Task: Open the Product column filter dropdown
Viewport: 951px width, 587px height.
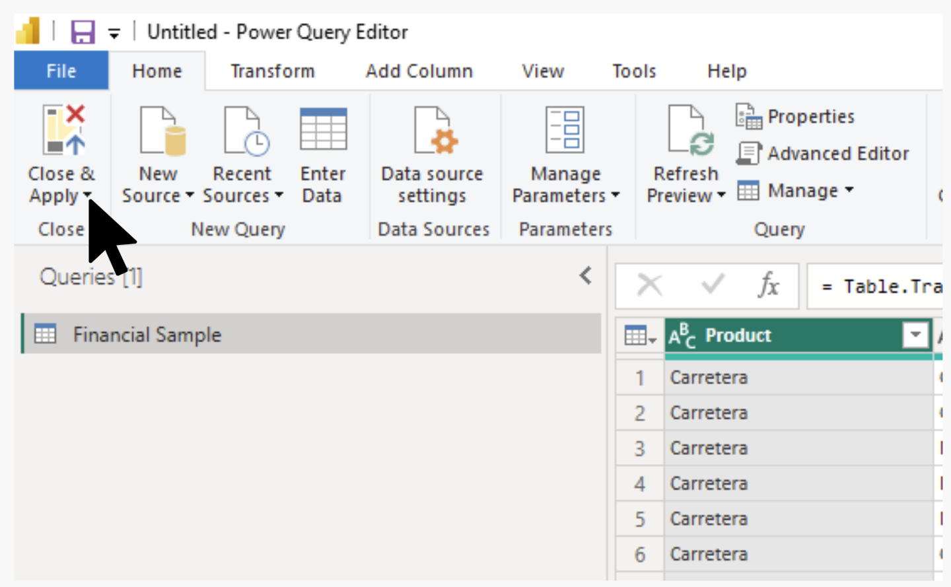Action: (x=915, y=335)
